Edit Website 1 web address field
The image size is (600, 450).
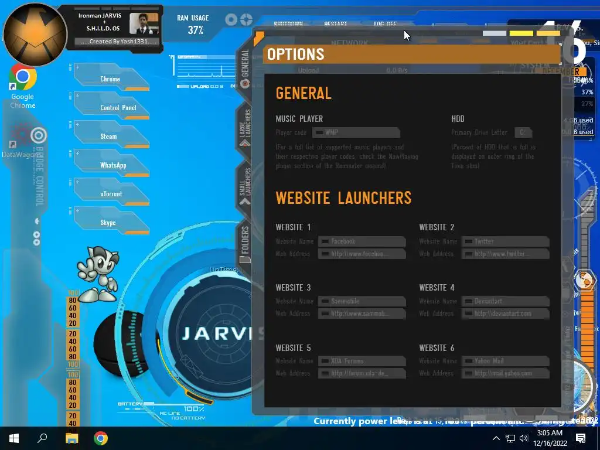(x=362, y=254)
